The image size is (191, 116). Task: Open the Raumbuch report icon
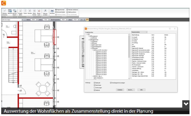(x=39, y=12)
